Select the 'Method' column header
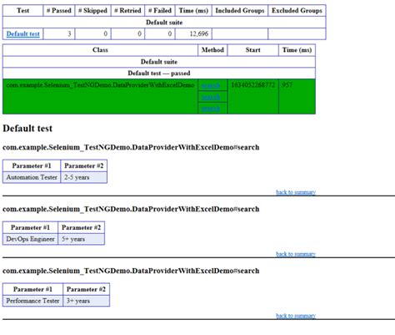This screenshot has width=395, height=335. pos(212,50)
